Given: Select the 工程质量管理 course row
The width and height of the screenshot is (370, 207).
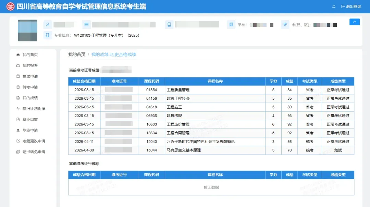Looking at the screenshot, I should pyautogui.click(x=211, y=90).
